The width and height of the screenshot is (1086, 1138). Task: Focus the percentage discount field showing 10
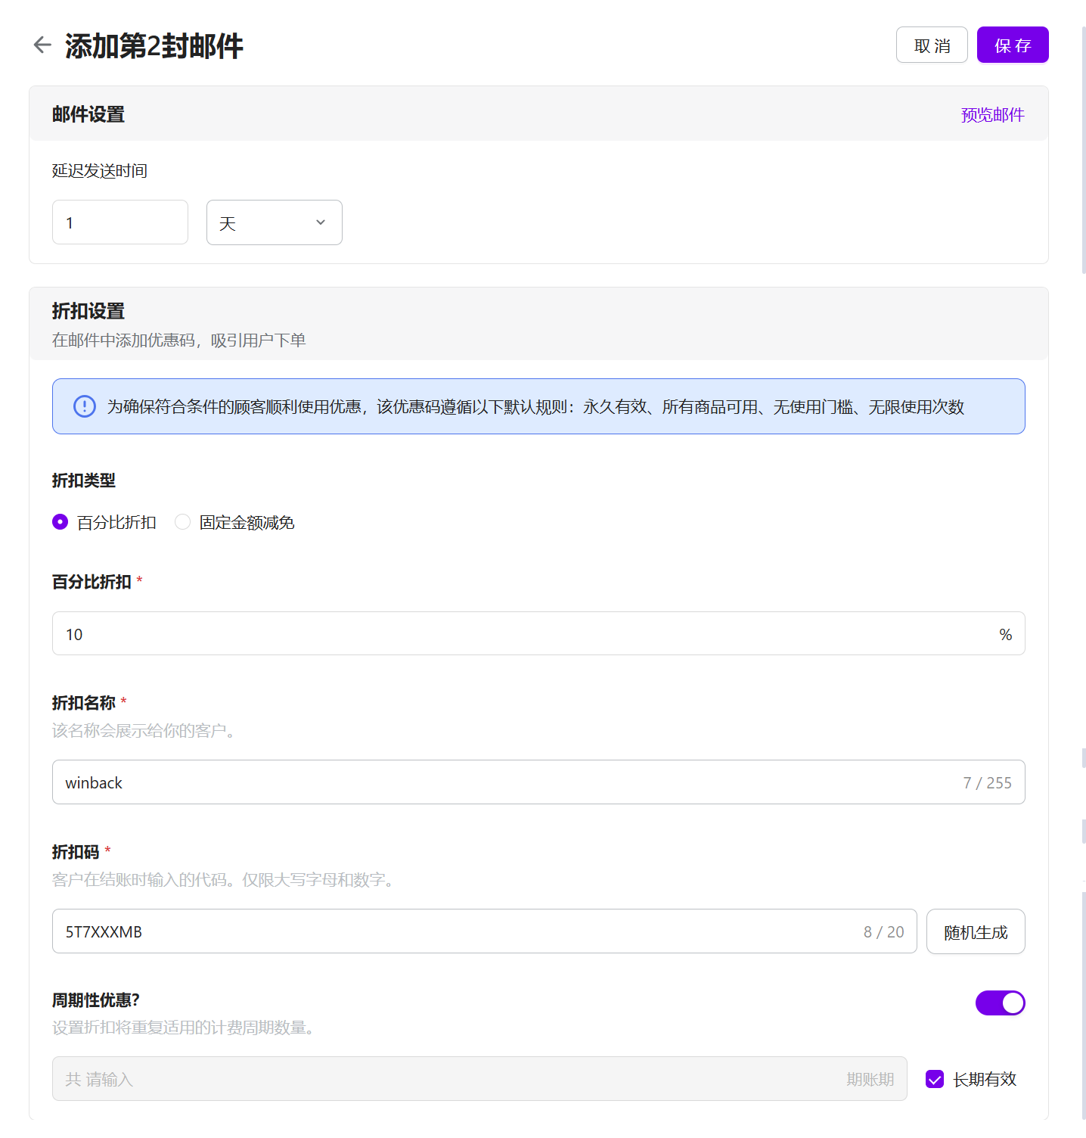(522, 634)
